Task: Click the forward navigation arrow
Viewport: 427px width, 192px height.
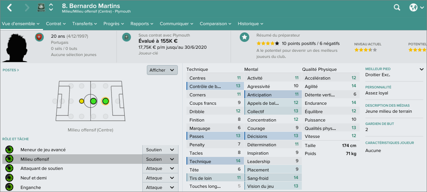Action: coord(27,7)
